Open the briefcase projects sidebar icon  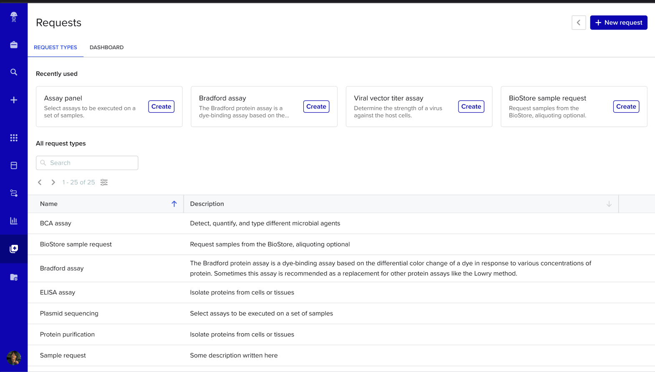(14, 45)
